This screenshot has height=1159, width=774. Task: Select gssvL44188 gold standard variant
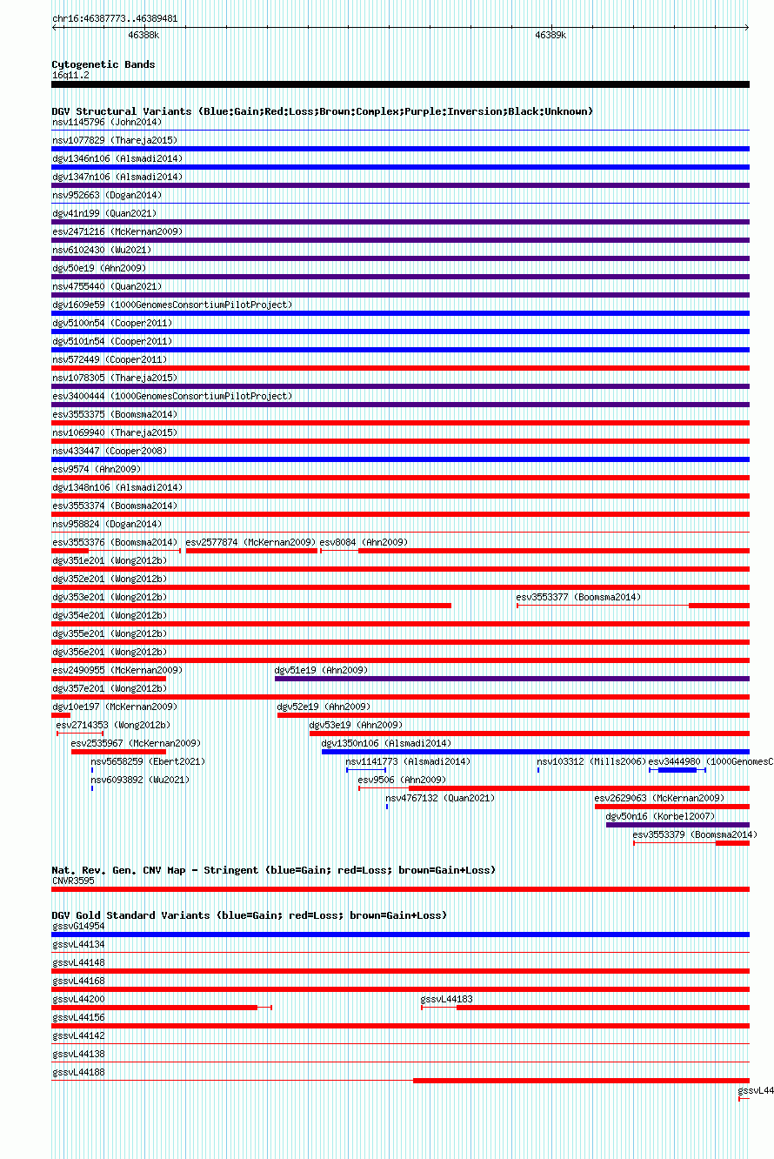[400, 1081]
